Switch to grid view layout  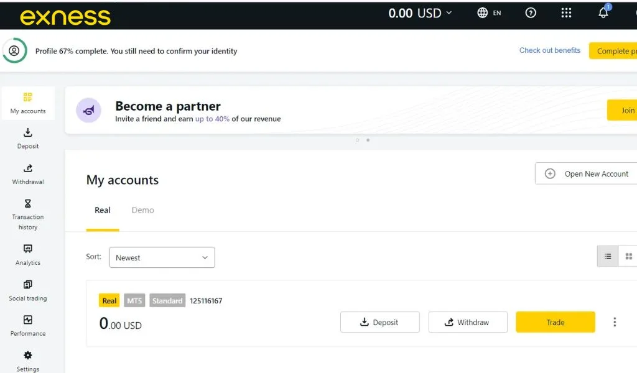tap(628, 256)
